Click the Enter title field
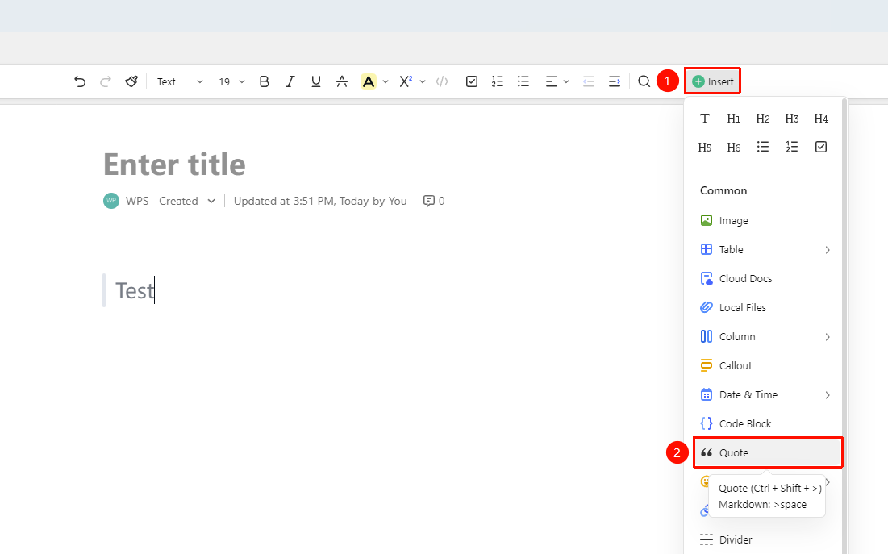888x554 pixels. [174, 165]
